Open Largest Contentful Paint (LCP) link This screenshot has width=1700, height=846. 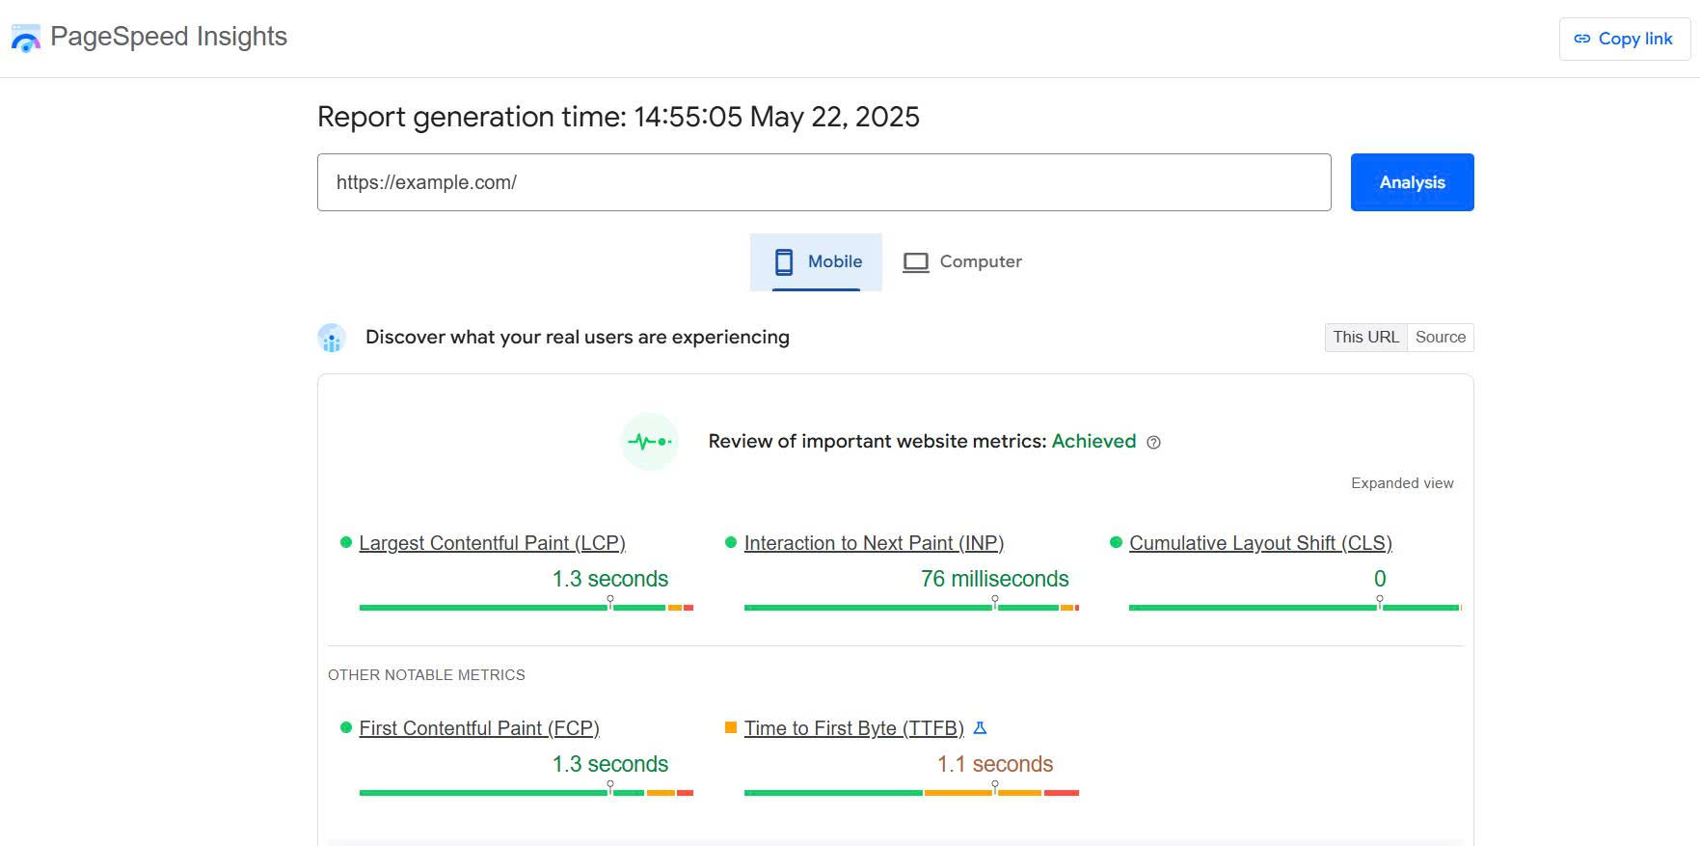[x=492, y=543]
